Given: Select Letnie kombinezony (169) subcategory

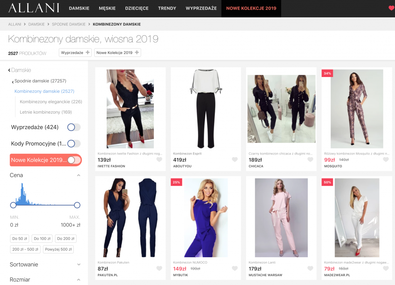Looking at the screenshot, I should 46,112.
